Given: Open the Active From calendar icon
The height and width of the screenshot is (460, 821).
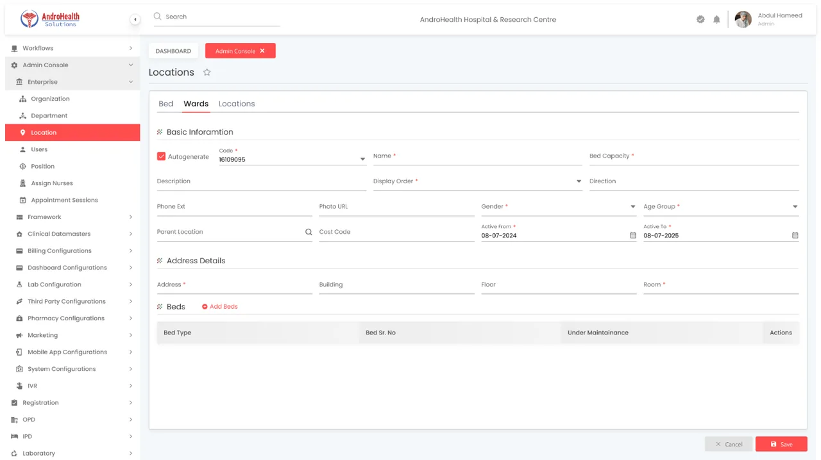Looking at the screenshot, I should tap(633, 236).
